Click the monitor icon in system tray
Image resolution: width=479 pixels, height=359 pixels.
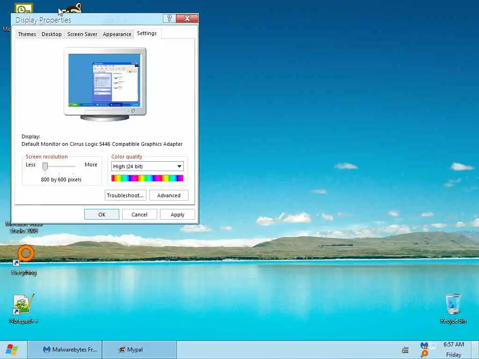coord(433,346)
